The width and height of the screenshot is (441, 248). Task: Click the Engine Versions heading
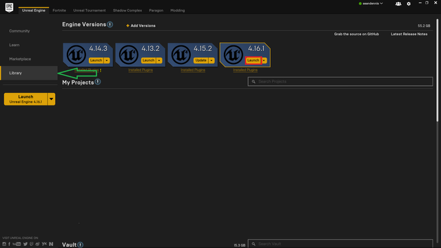coord(84,25)
